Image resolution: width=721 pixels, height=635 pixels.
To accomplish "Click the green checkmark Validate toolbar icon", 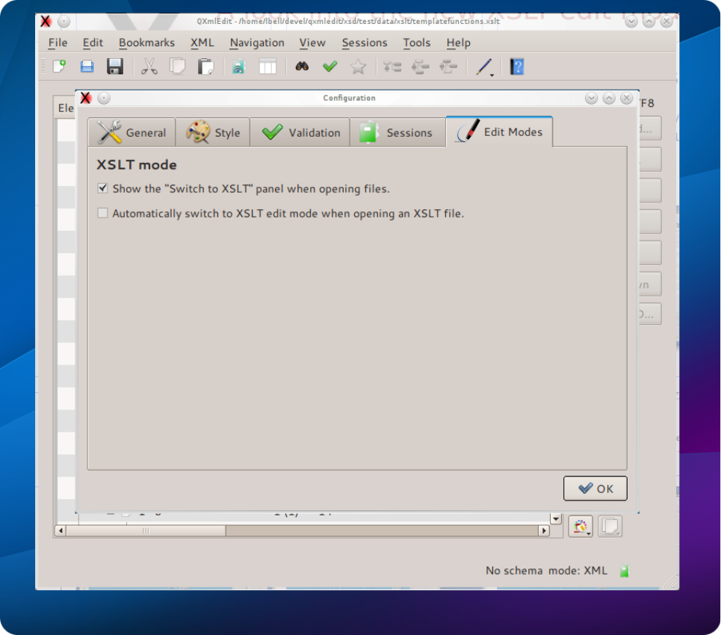I will (330, 66).
